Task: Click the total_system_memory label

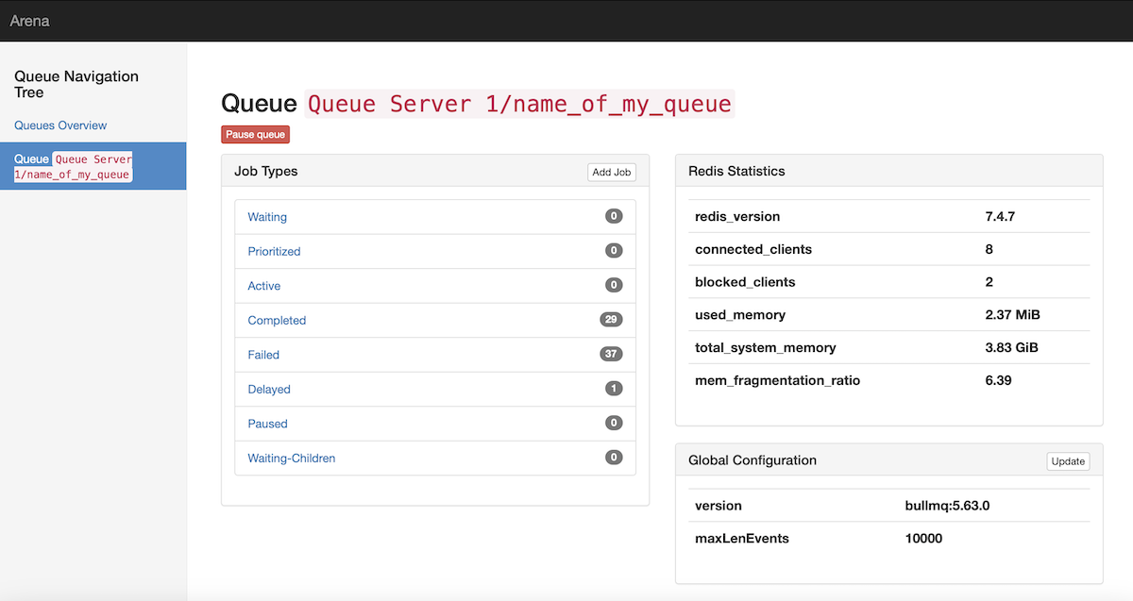Action: tap(766, 348)
